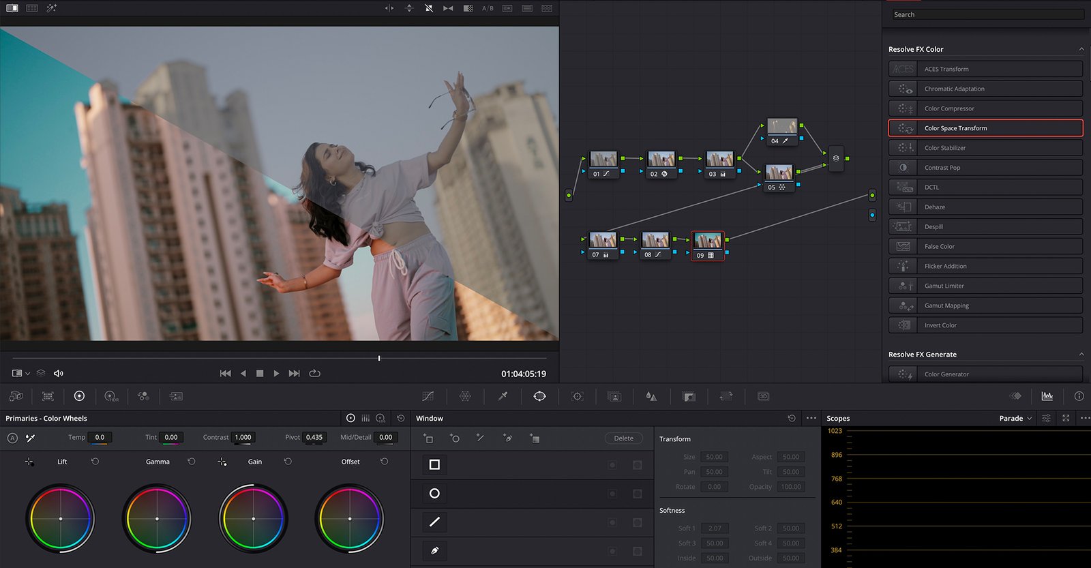Viewport: 1091px width, 568px height.
Task: Adjust the Gain color wheel center
Action: [x=254, y=519]
